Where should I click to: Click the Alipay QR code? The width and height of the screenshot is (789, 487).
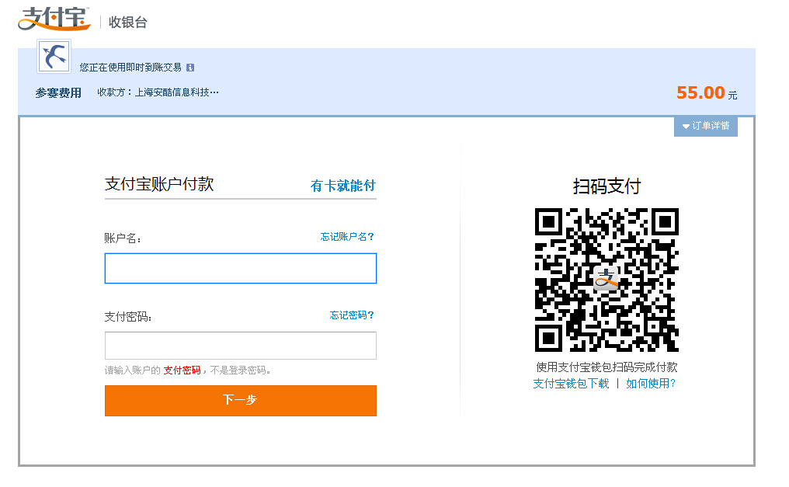point(607,280)
